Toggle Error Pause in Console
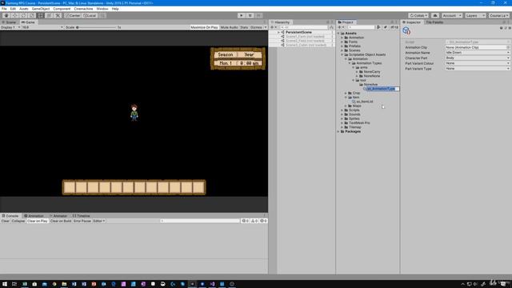Screen dimensions: 512x288 (x=82, y=221)
